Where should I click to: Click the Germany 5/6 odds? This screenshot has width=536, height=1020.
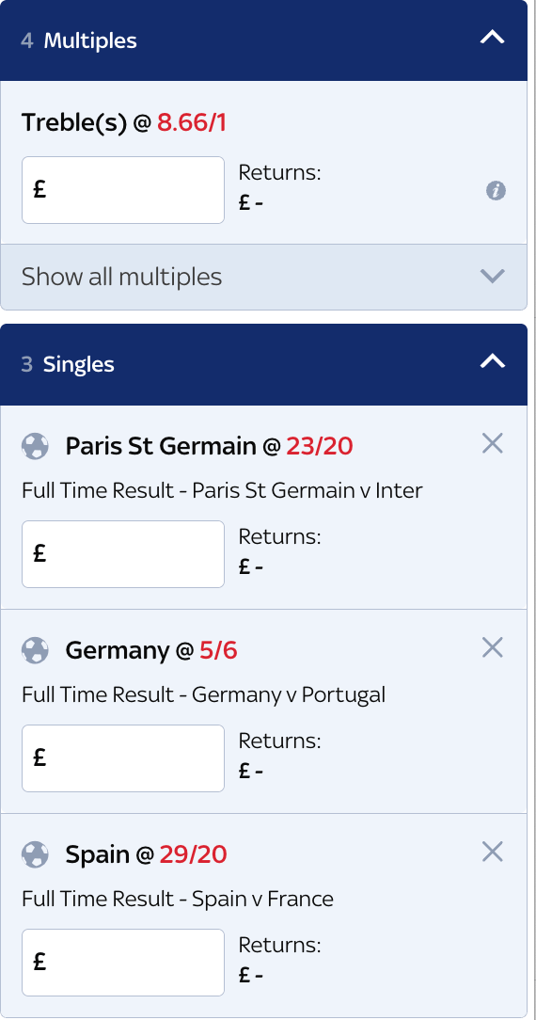click(x=218, y=650)
